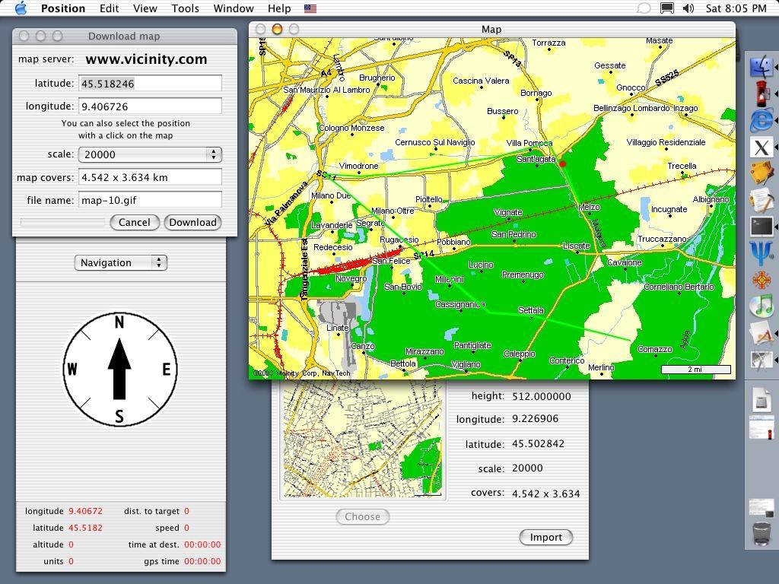
Task: Open Internet Explorer from the dock
Action: click(x=761, y=120)
